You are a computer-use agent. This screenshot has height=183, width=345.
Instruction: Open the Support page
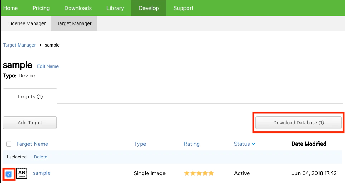(183, 8)
